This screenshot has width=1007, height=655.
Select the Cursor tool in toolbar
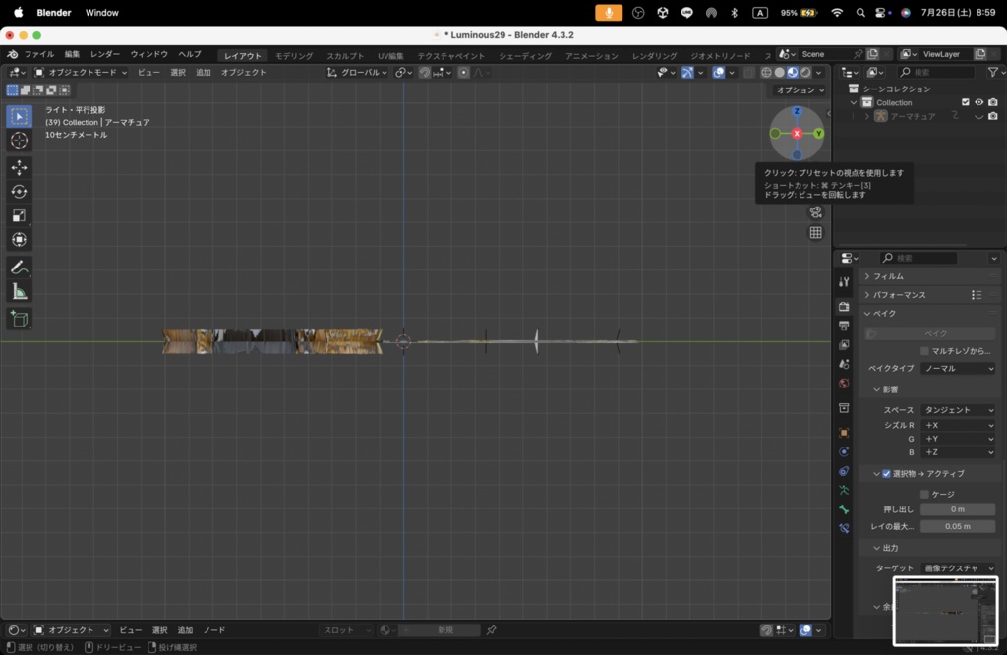[19, 140]
